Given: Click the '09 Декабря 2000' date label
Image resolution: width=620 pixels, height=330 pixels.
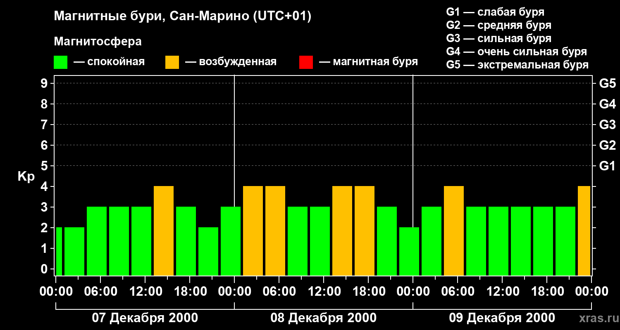Looking at the screenshot, I should (x=502, y=318).
